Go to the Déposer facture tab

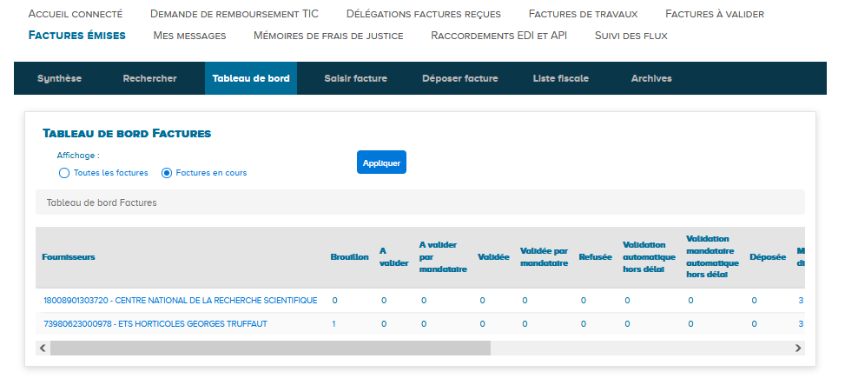[459, 78]
